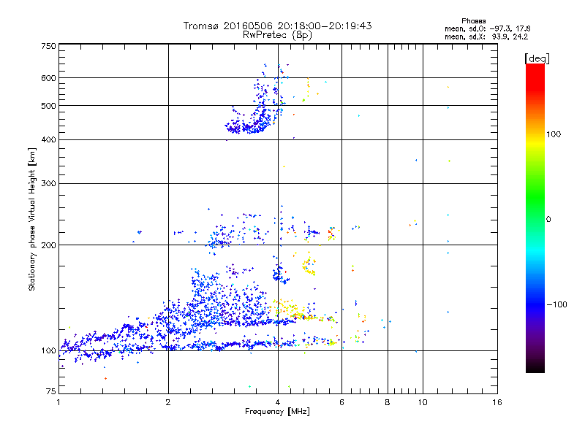This screenshot has width=585, height=438.
Task: Click the '[deg]' colorbar unit label
Action: 537,58
